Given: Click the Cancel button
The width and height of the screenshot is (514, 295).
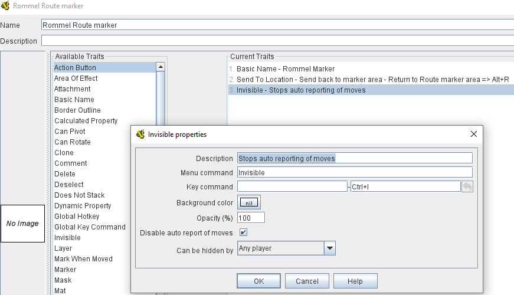Looking at the screenshot, I should point(307,281).
